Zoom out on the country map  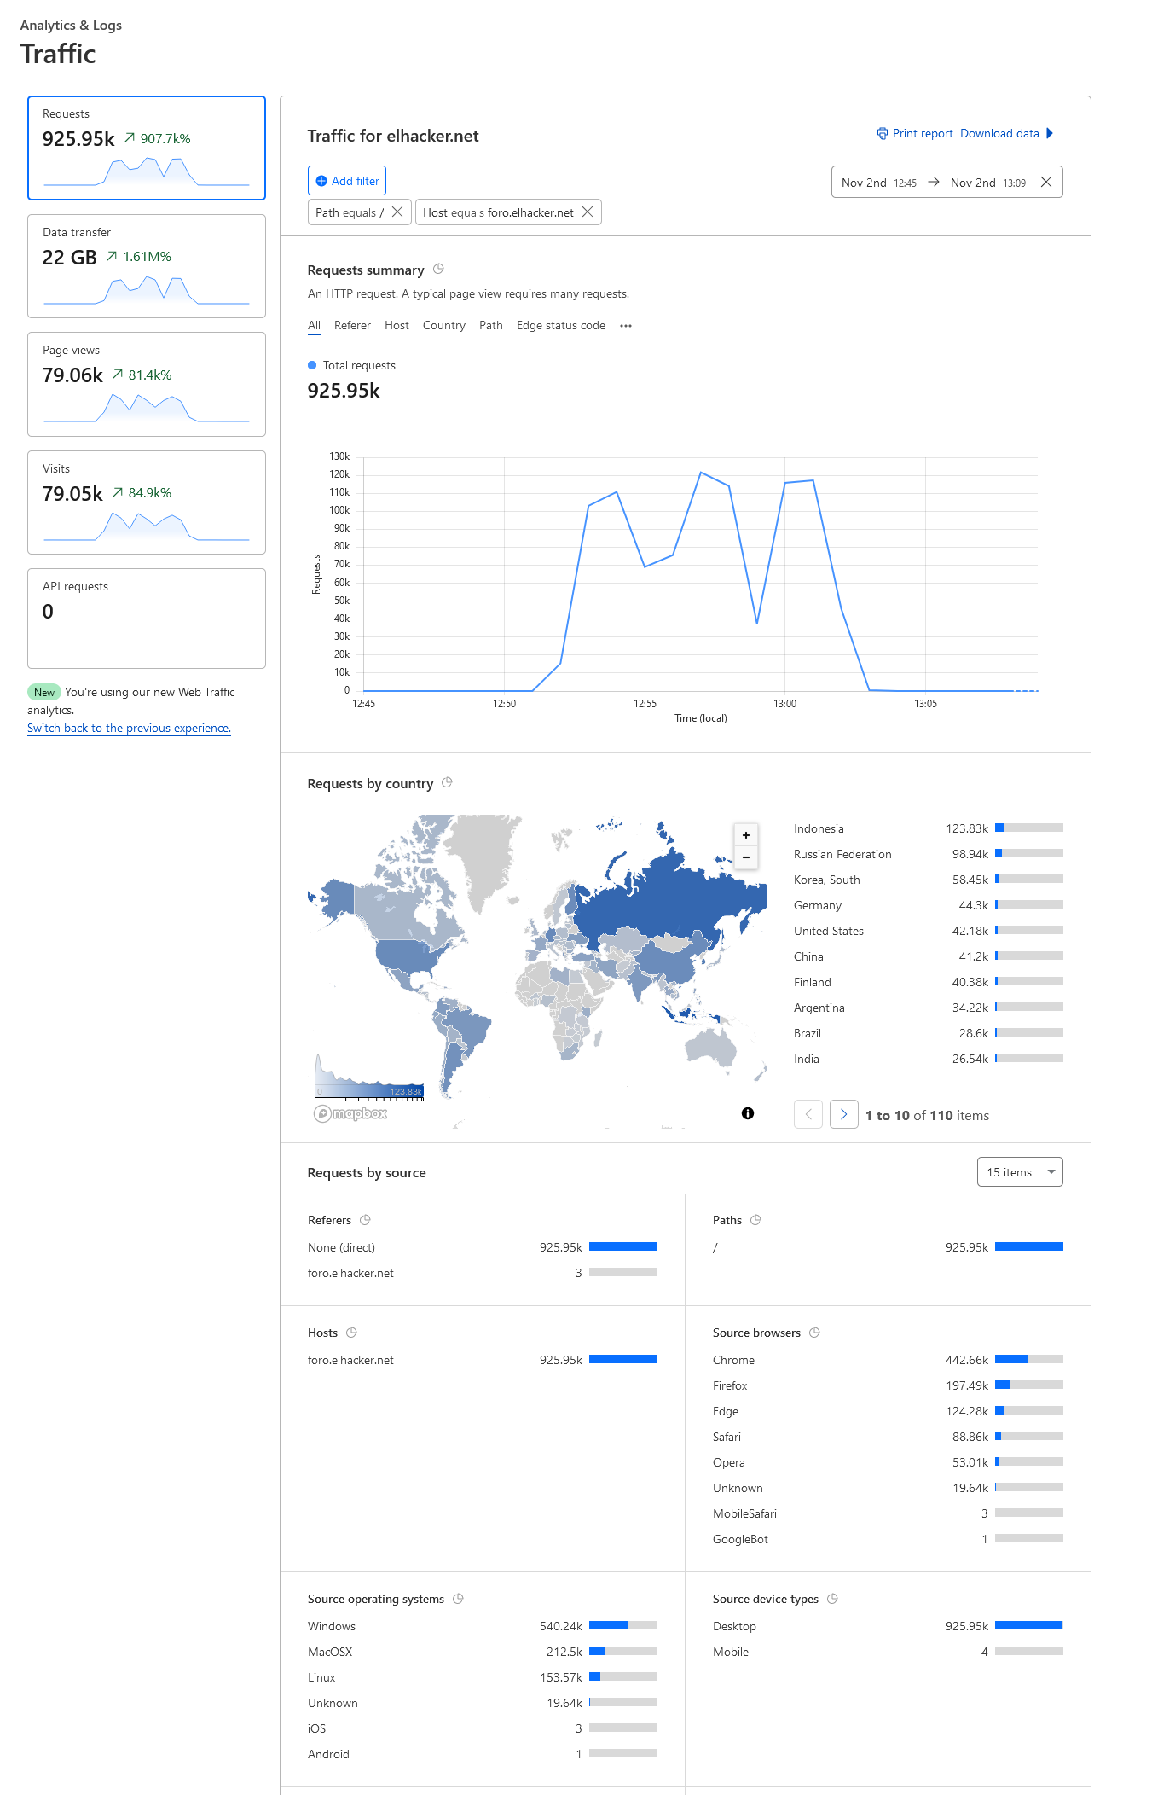[746, 857]
